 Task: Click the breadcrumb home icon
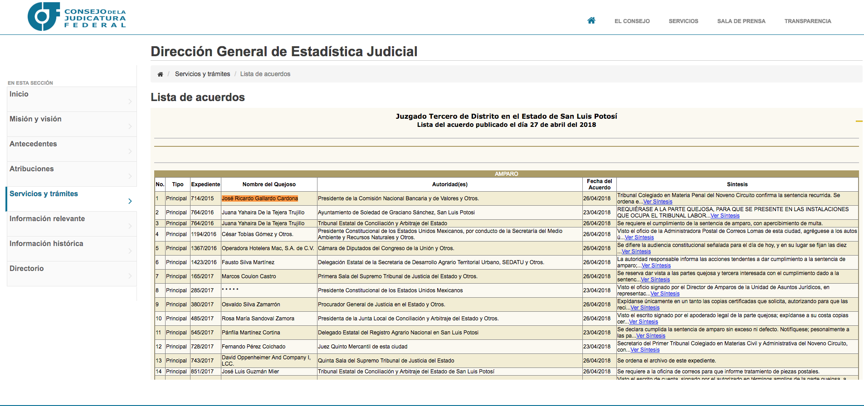click(160, 74)
